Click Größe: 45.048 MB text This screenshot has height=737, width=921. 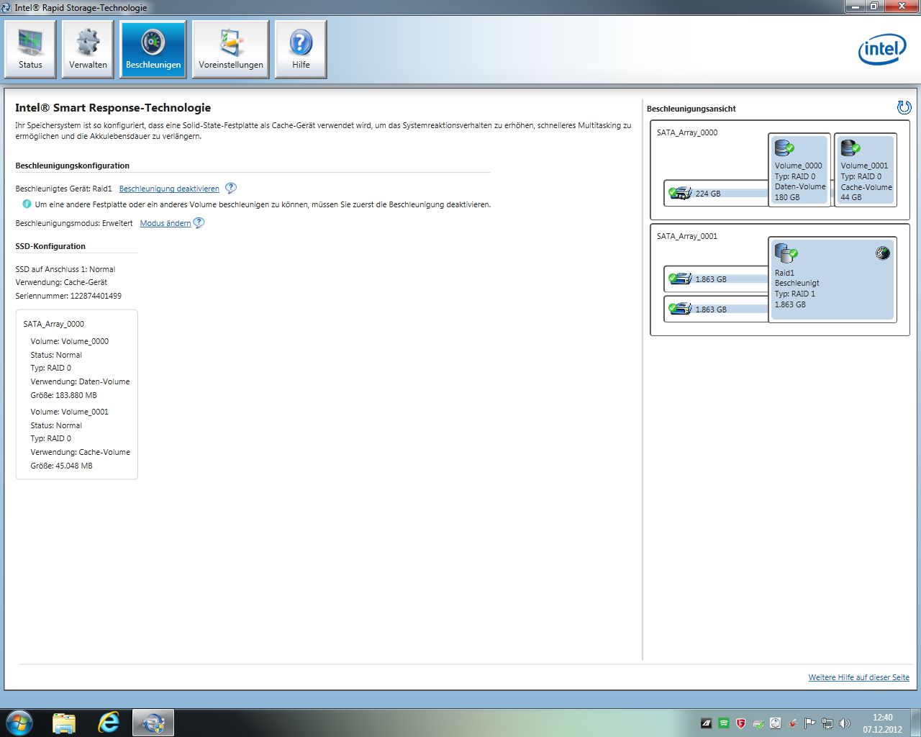click(61, 466)
